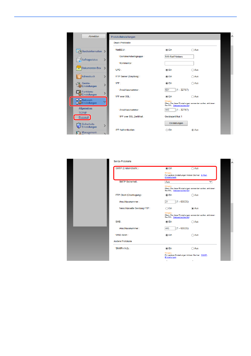The width and height of the screenshot is (251, 356).
Task: Click the upper vertical scrollbar thumb
Action: coord(232,60)
